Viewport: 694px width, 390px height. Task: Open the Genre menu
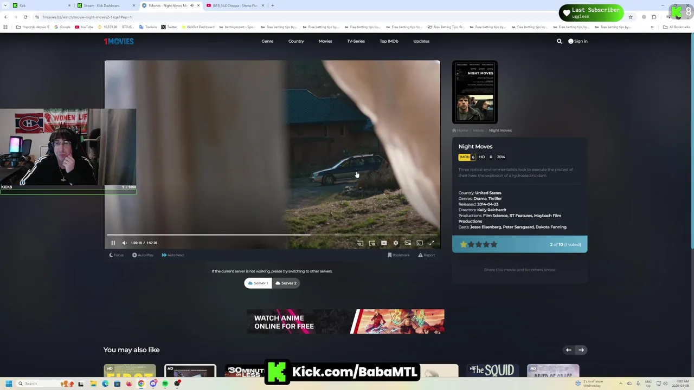[x=267, y=41]
